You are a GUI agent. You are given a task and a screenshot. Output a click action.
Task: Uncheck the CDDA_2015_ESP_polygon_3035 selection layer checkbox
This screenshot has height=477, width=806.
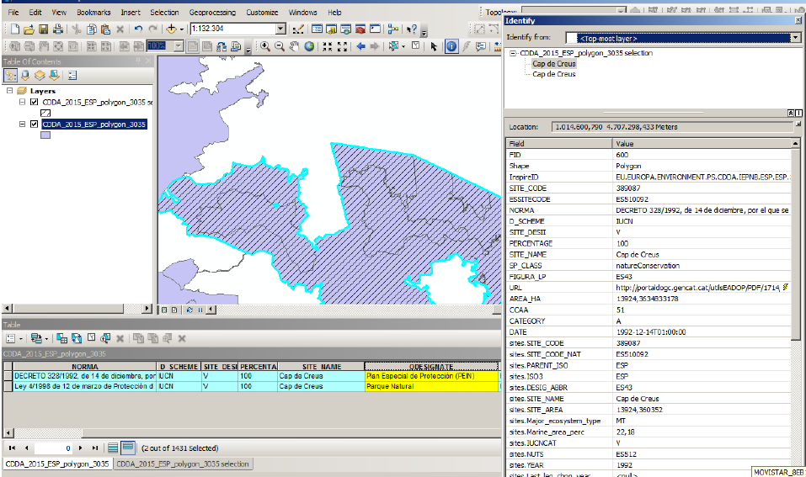pos(34,102)
